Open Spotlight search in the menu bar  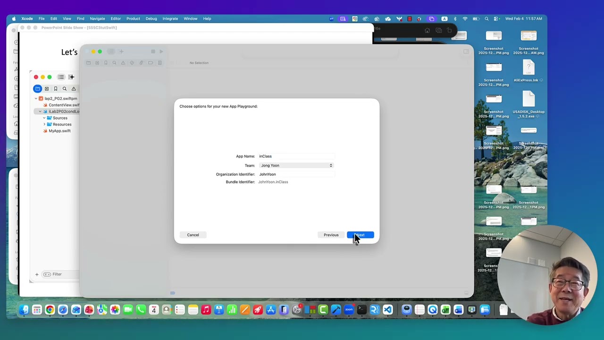(x=487, y=18)
